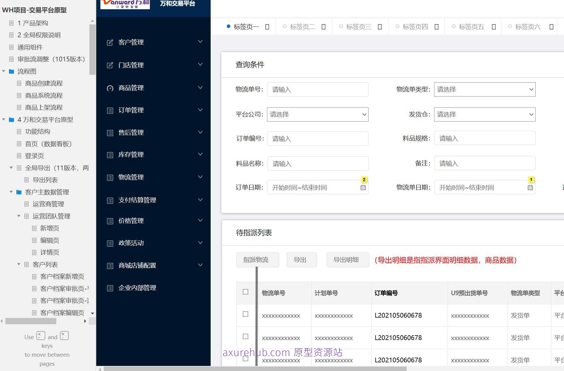Click the Vanward 万和 logo
Viewport: 564px width, 371px height.
pyautogui.click(x=125, y=4)
